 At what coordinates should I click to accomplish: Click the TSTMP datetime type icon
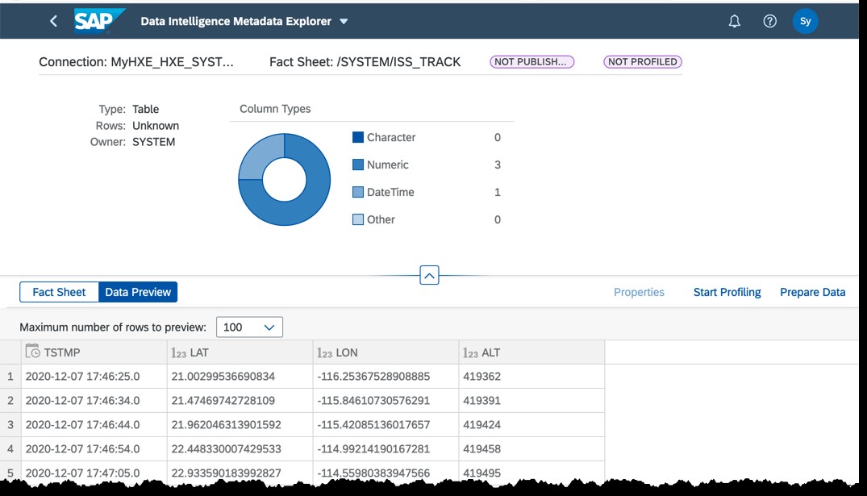coord(32,351)
